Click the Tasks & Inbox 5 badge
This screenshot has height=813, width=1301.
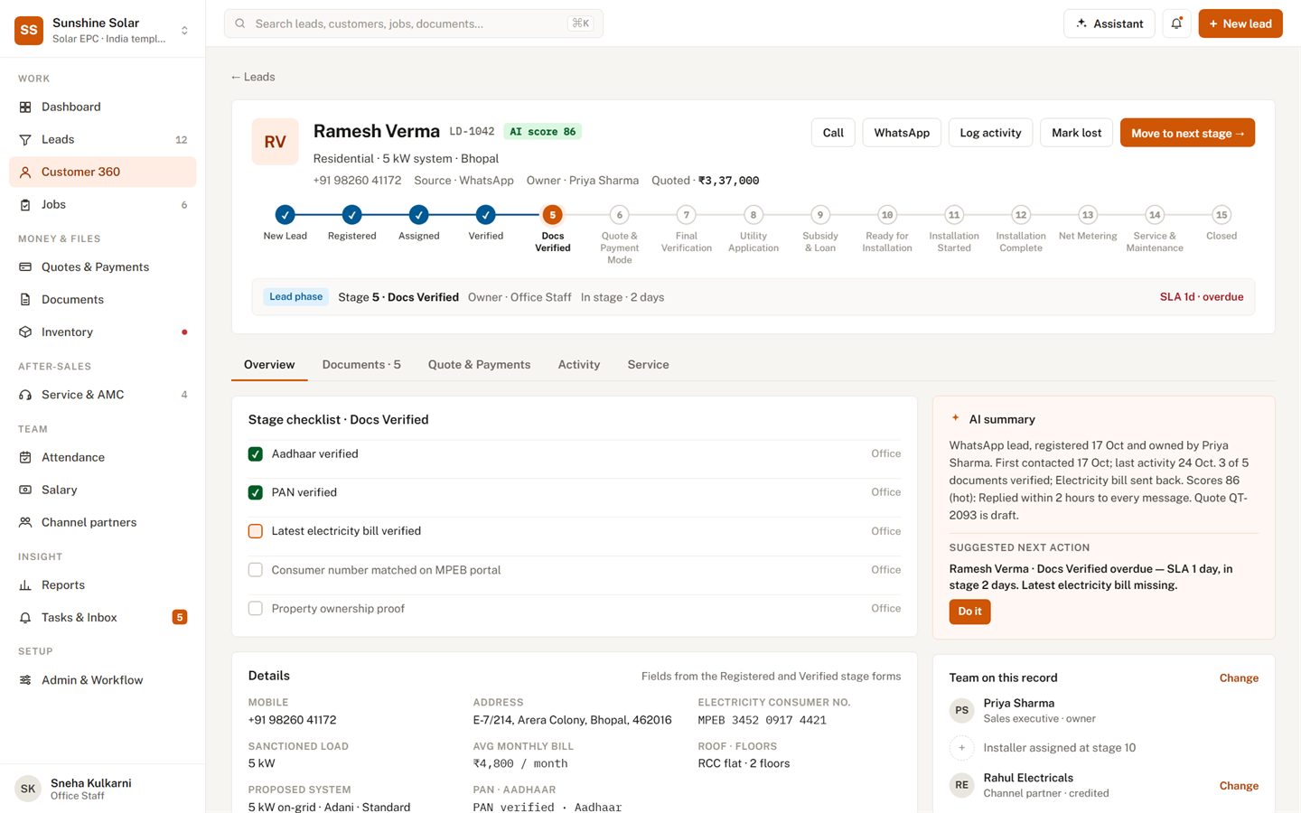coord(180,617)
